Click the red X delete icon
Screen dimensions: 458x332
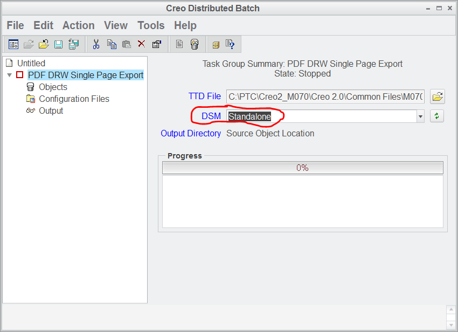142,44
